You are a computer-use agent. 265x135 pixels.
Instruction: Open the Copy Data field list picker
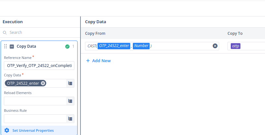(70, 83)
